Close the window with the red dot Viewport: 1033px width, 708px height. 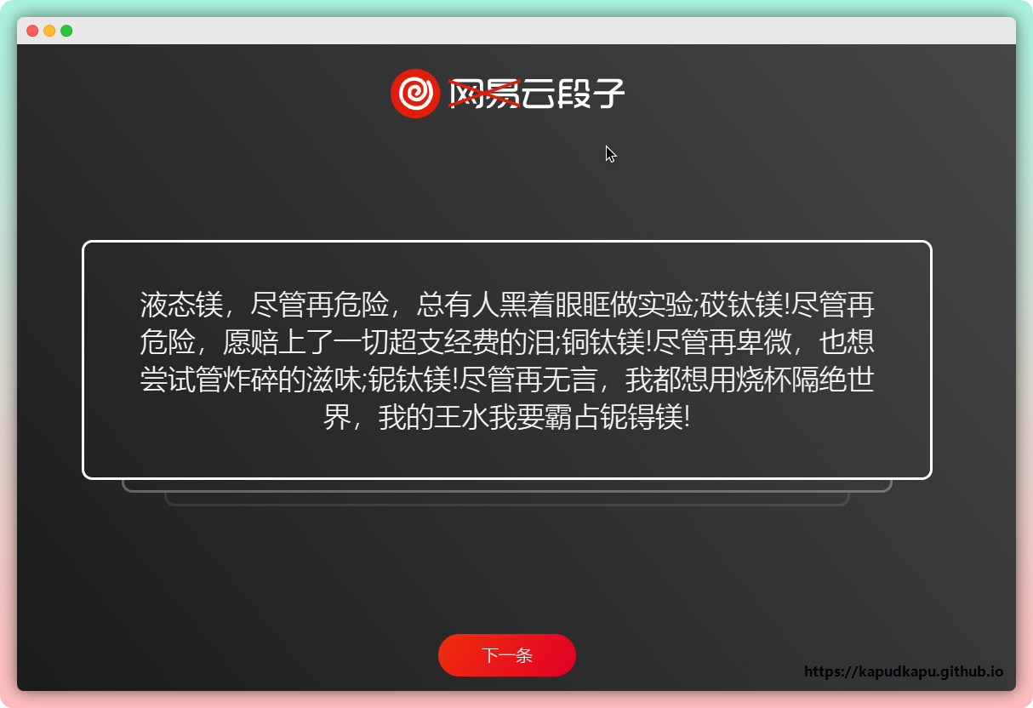tap(32, 31)
